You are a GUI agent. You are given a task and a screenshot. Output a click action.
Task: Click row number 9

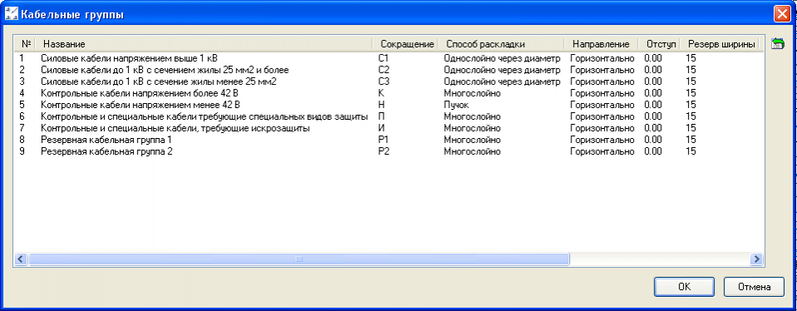pyautogui.click(x=22, y=151)
